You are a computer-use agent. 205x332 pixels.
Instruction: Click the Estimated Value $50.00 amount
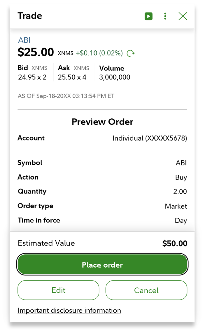175,244
